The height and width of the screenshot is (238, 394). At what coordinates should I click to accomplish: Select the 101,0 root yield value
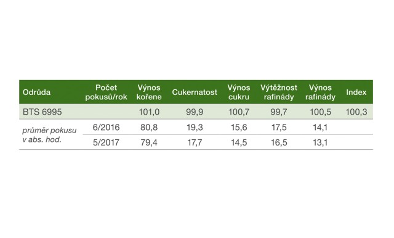(149, 112)
